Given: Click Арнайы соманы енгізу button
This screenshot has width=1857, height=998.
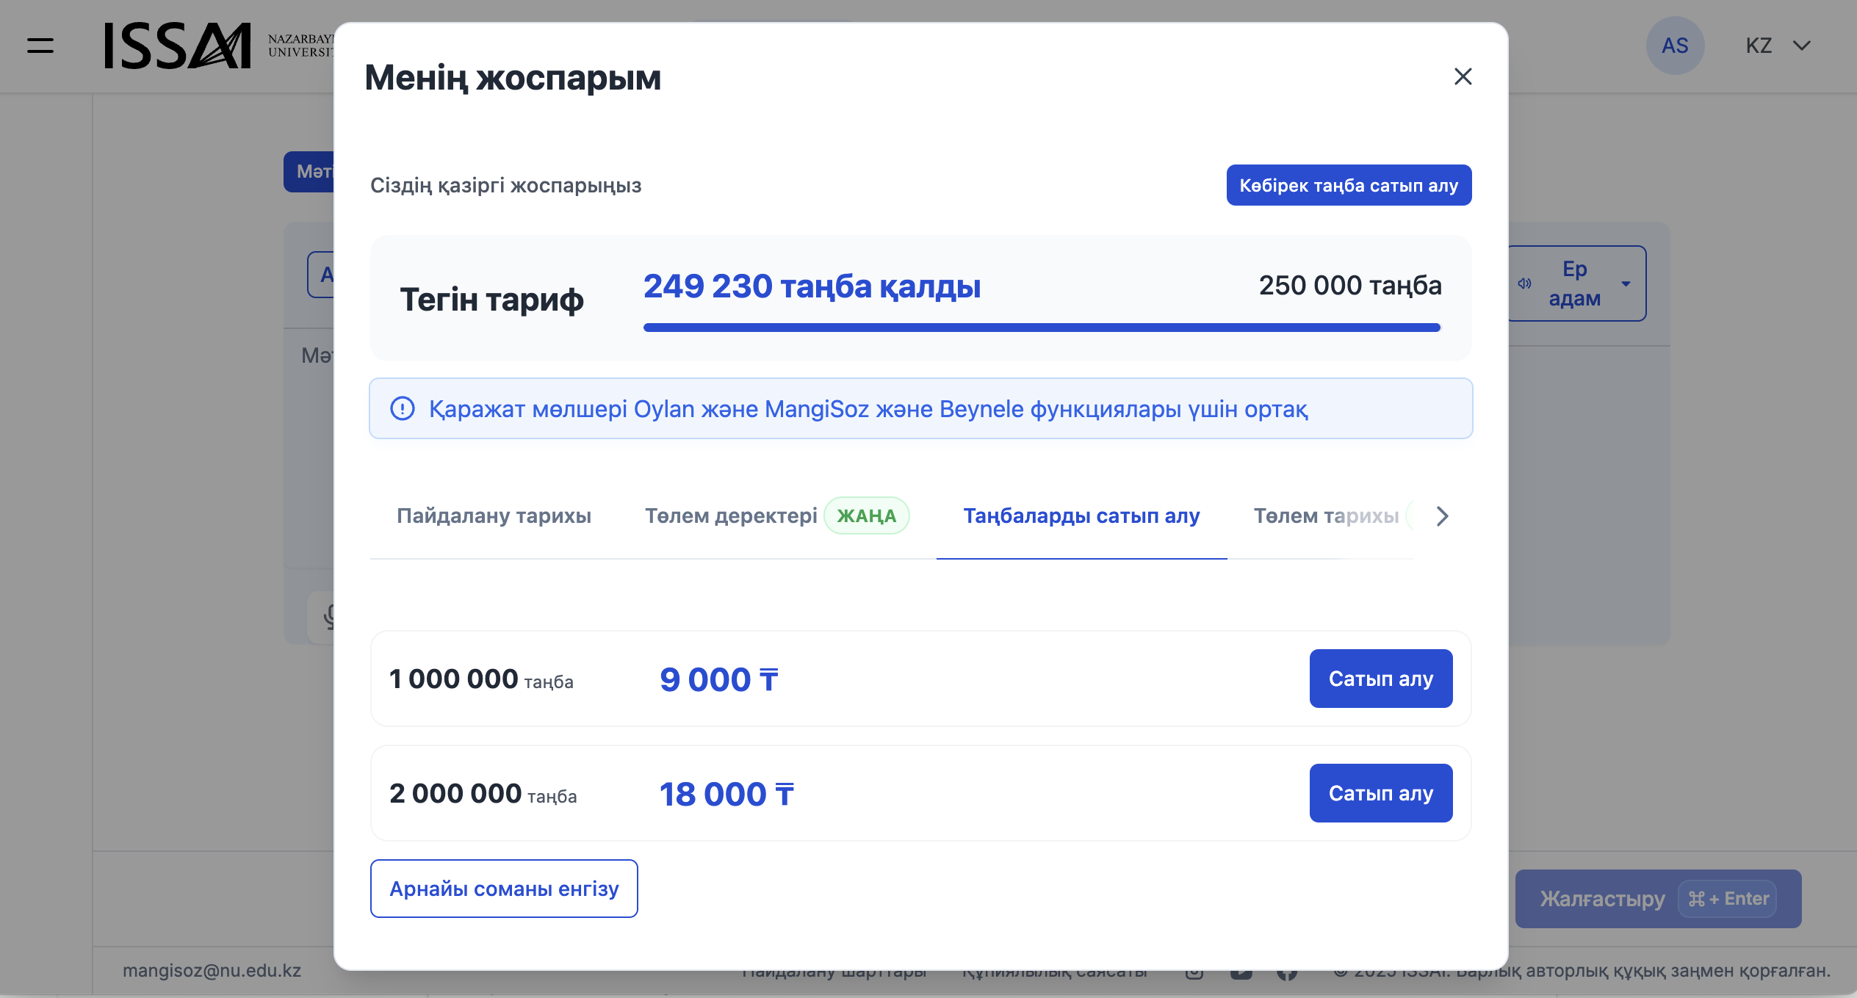Looking at the screenshot, I should coord(504,889).
